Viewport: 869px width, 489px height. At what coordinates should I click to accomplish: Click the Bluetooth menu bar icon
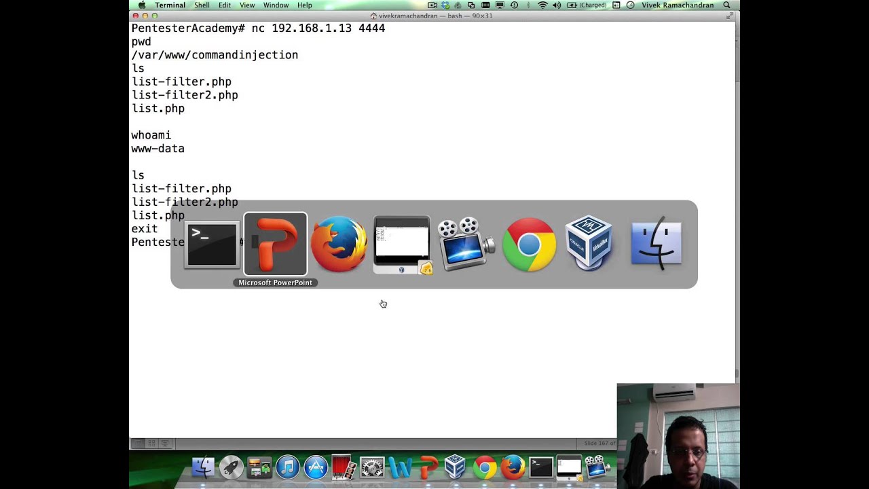point(528,5)
